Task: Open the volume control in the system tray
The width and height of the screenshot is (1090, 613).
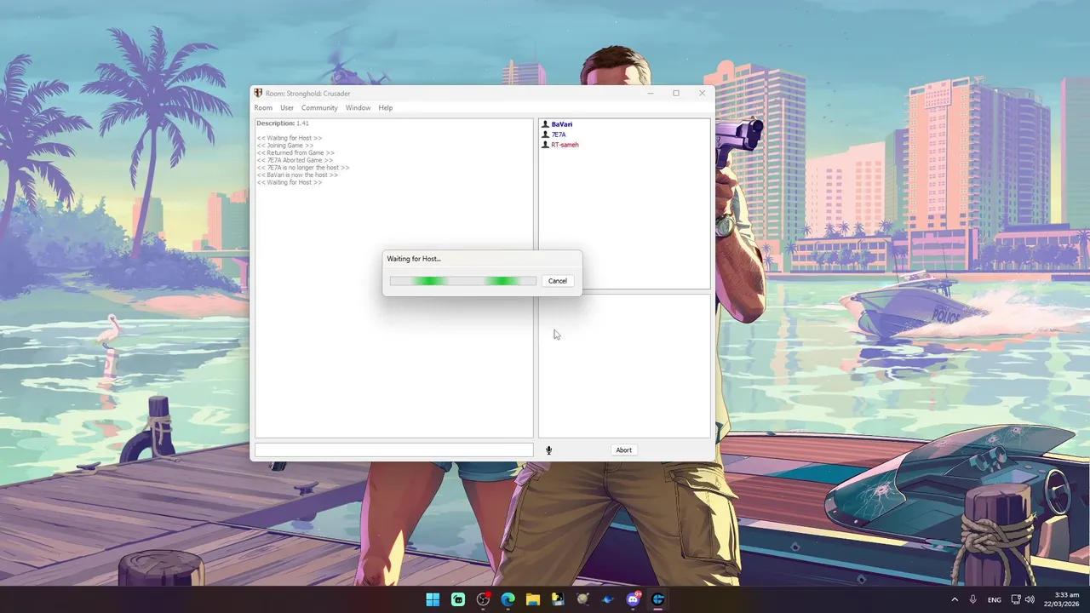Action: [1030, 599]
